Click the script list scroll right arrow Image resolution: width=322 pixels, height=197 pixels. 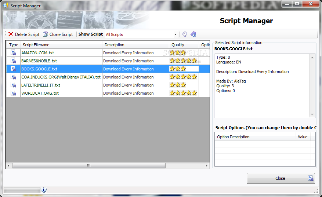(x=207, y=165)
